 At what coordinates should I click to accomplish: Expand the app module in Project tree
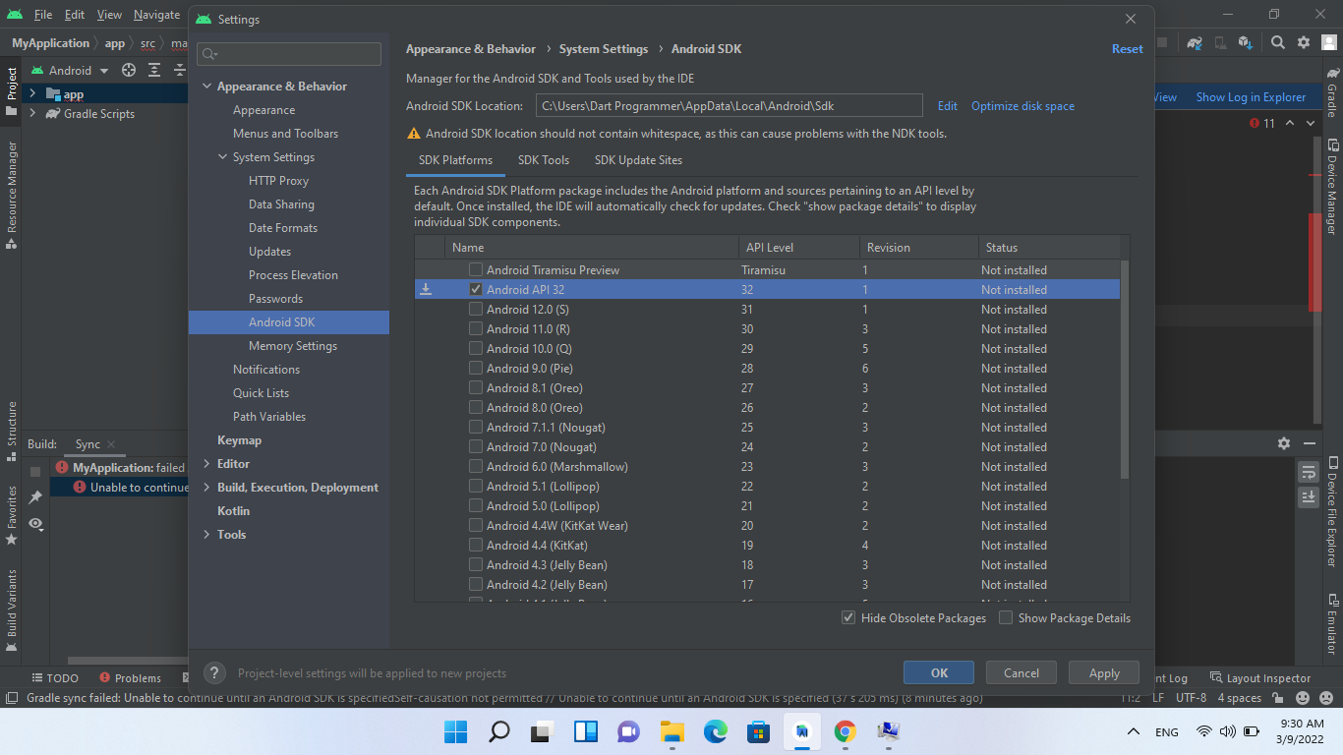coord(32,94)
